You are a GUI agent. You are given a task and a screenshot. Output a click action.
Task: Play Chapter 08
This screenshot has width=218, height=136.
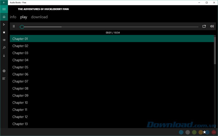click(x=112, y=89)
